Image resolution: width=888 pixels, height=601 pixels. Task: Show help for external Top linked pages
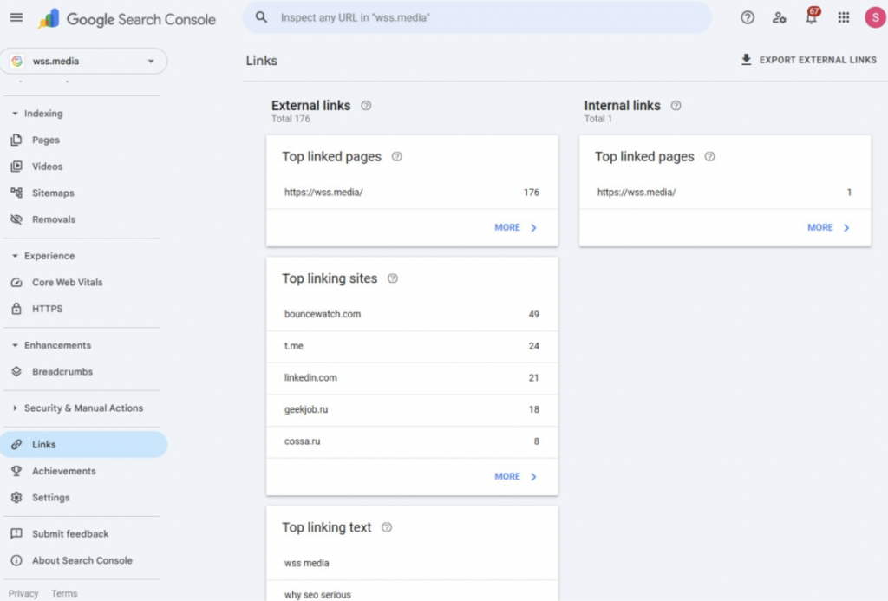pyautogui.click(x=397, y=156)
